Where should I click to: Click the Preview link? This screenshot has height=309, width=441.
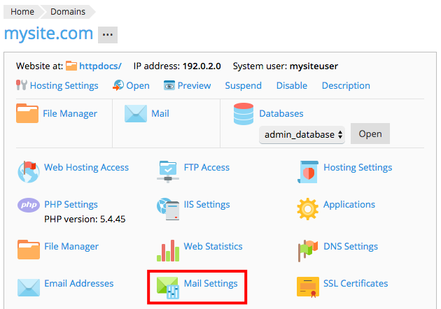(194, 86)
